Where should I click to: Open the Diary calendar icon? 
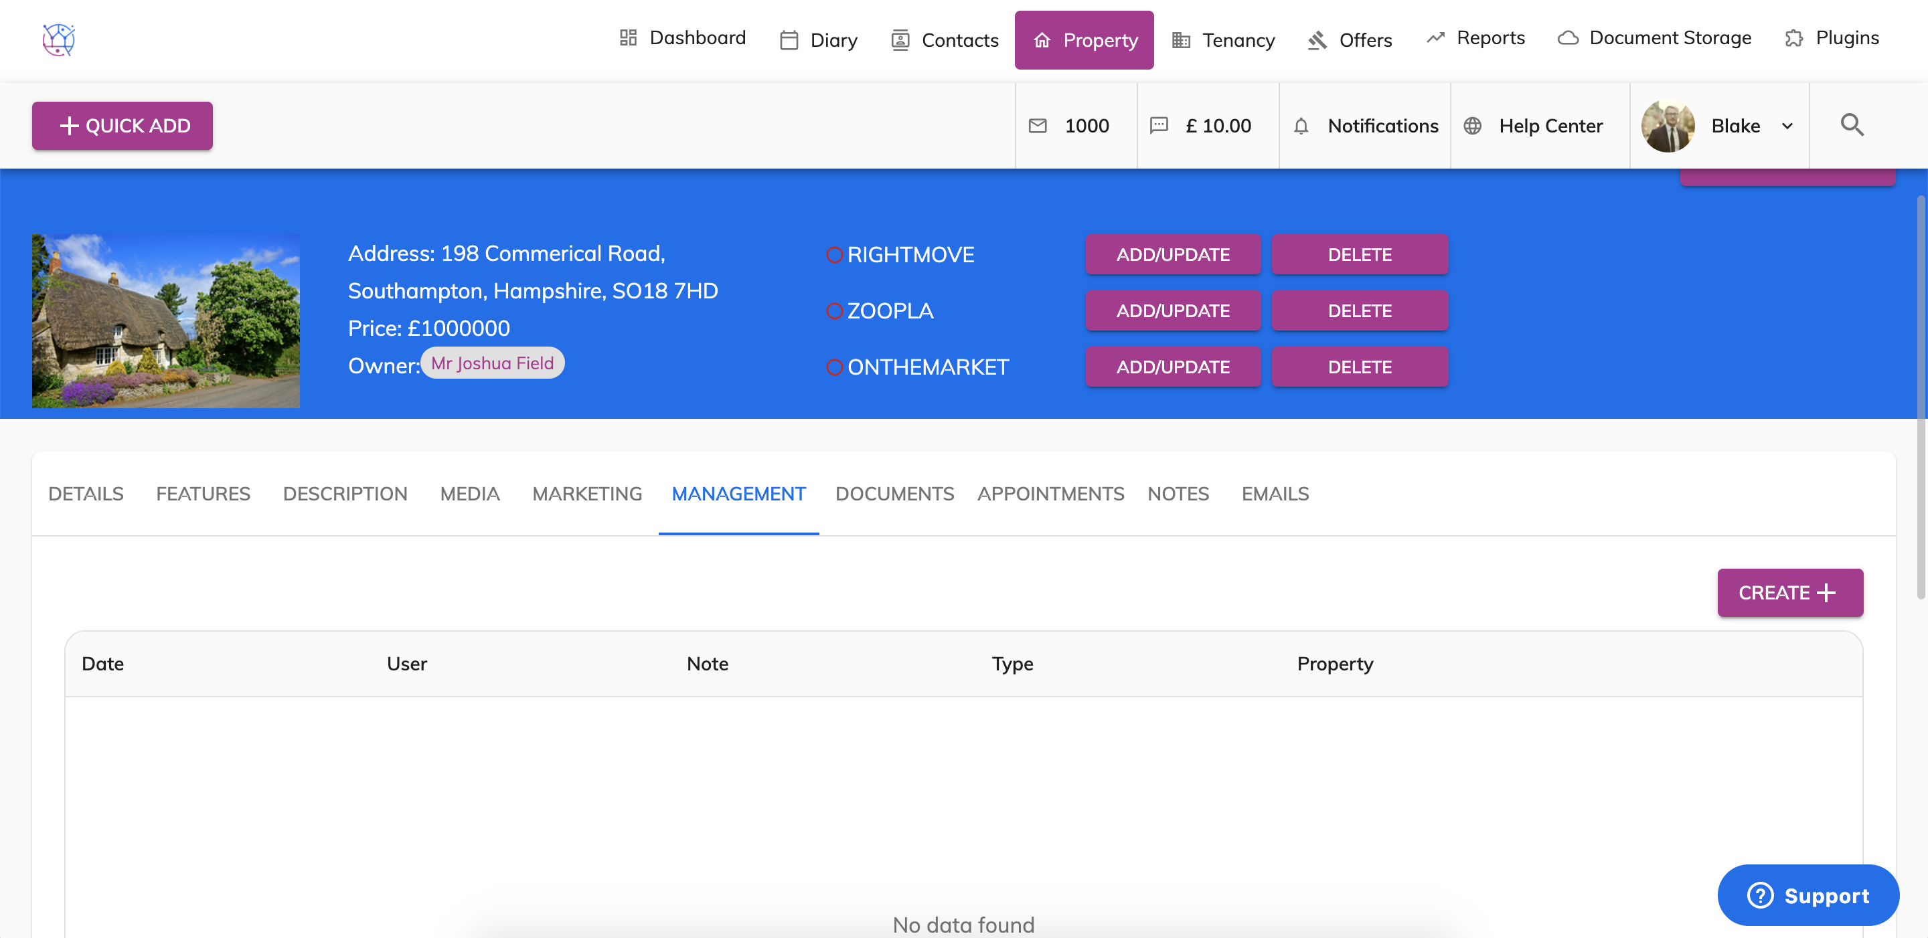point(788,40)
